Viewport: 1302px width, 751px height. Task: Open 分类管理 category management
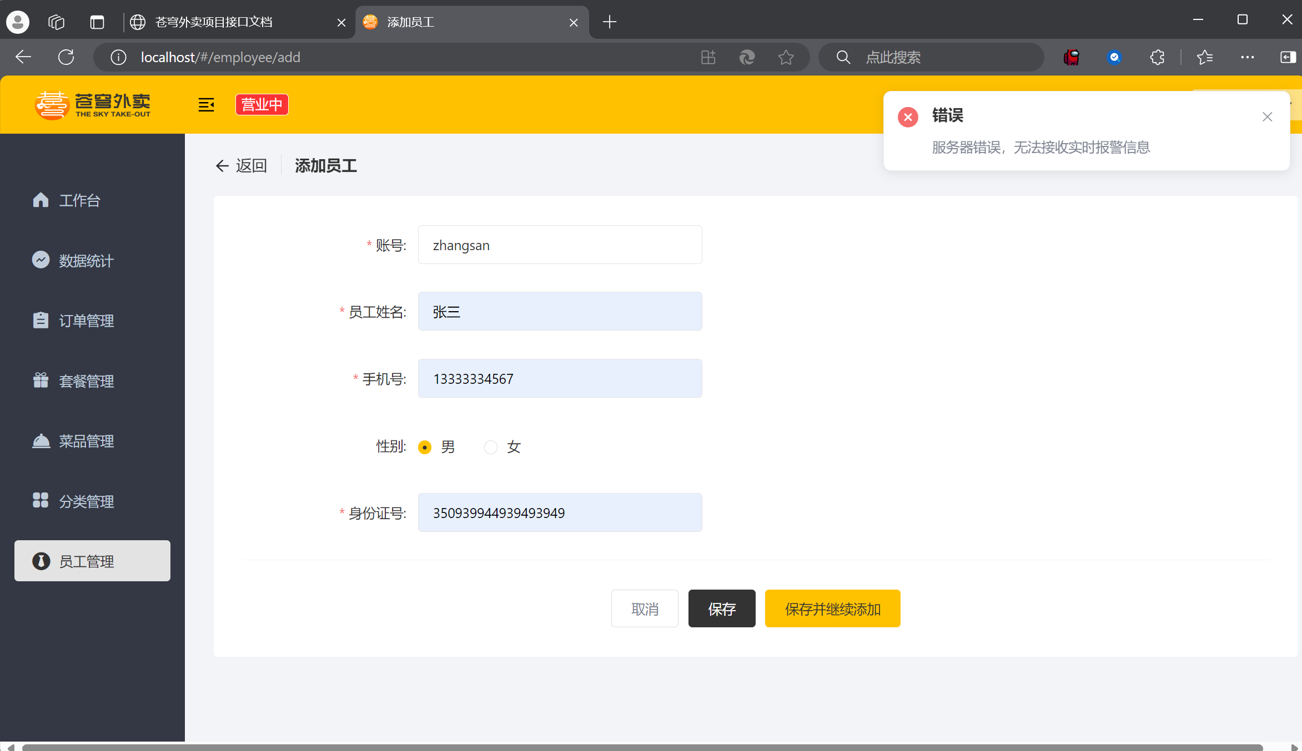86,501
